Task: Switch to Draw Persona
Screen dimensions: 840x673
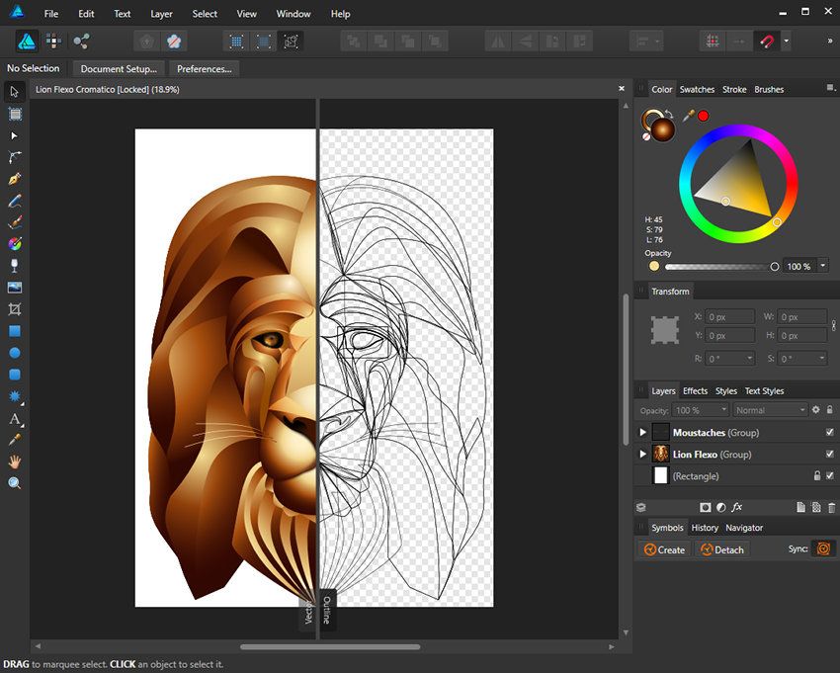Action: [27, 42]
